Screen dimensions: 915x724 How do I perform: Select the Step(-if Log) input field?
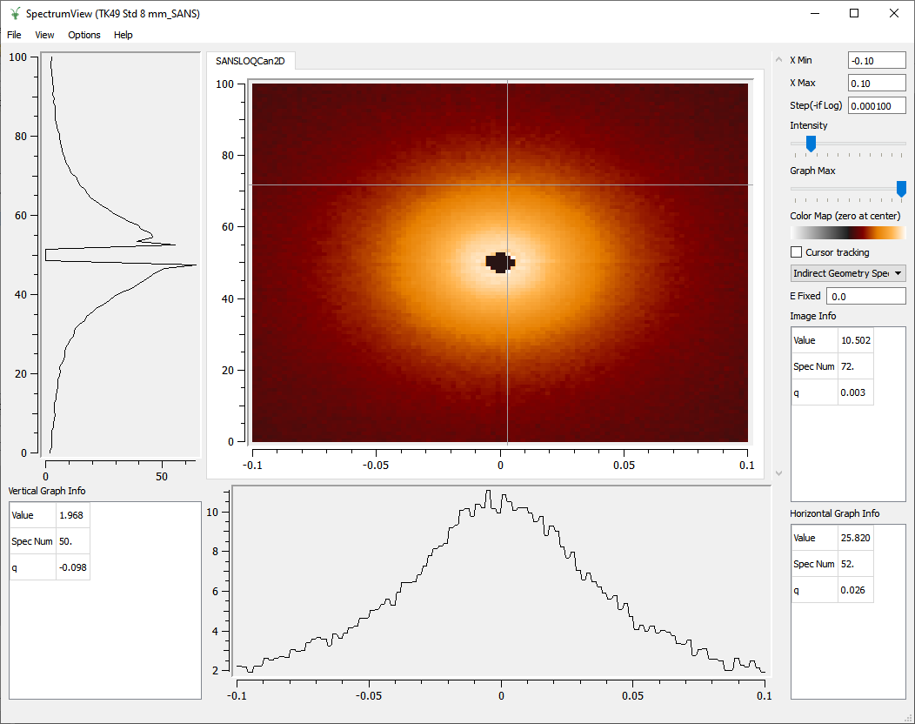(878, 104)
